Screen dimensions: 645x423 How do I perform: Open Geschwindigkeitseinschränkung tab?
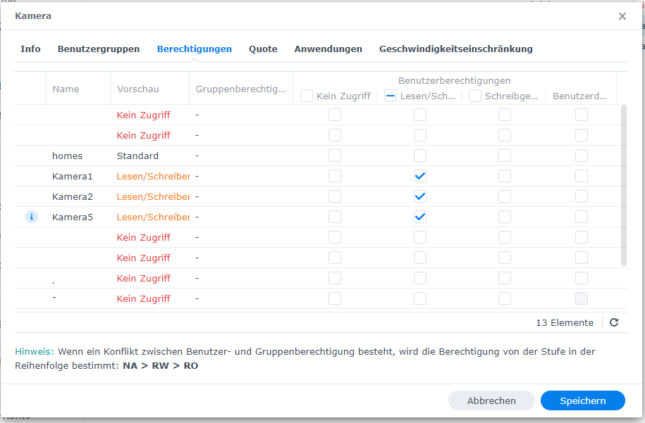456,49
